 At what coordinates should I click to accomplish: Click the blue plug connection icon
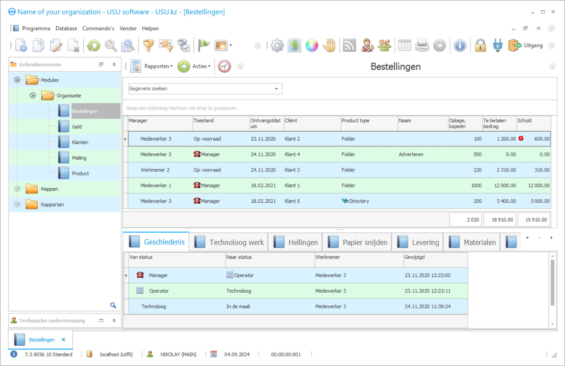(x=498, y=46)
